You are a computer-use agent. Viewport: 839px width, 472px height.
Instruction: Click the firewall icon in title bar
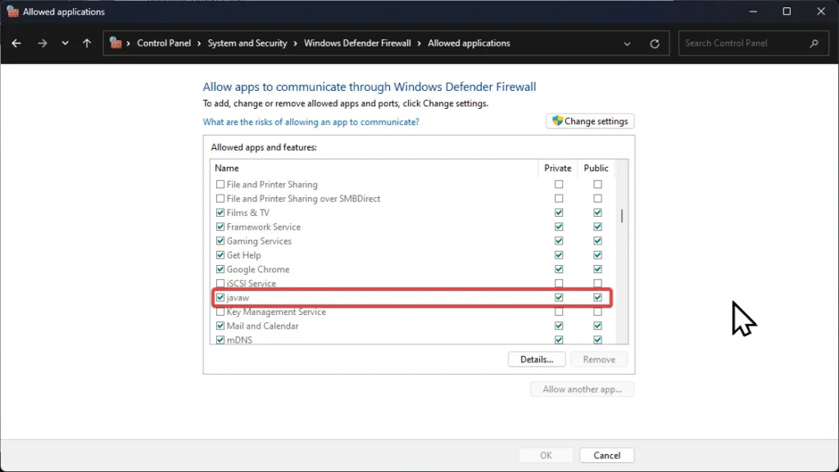coord(12,11)
